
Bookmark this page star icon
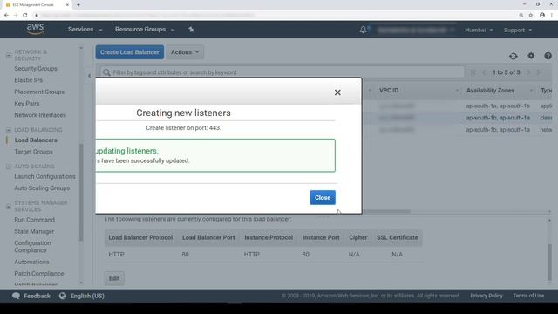(531, 16)
